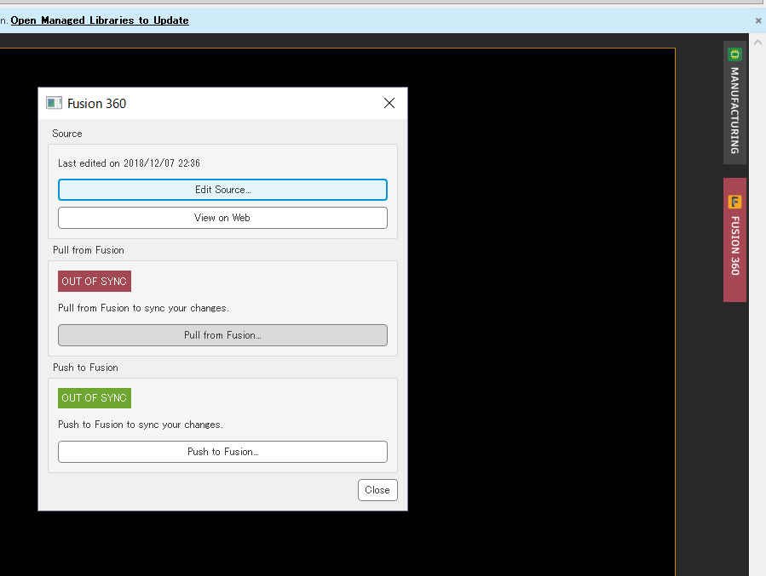Dismiss the blue notification bar
Viewport: 766px width, 576px height.
tap(758, 20)
